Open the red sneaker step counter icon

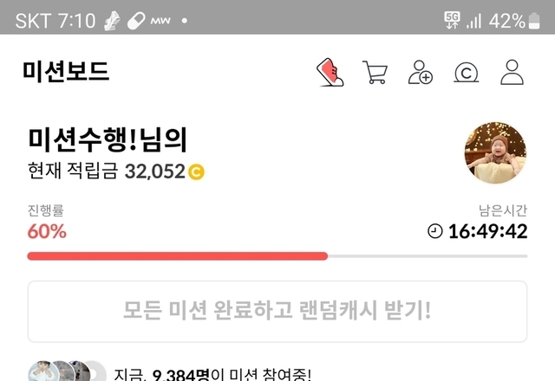point(330,73)
